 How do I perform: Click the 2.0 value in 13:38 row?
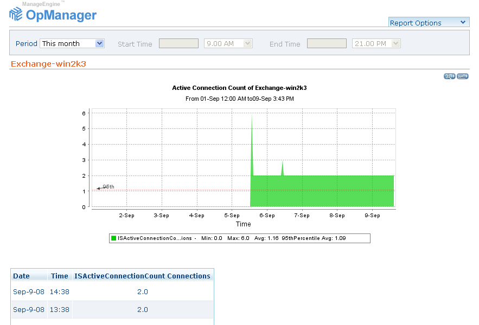point(142,309)
